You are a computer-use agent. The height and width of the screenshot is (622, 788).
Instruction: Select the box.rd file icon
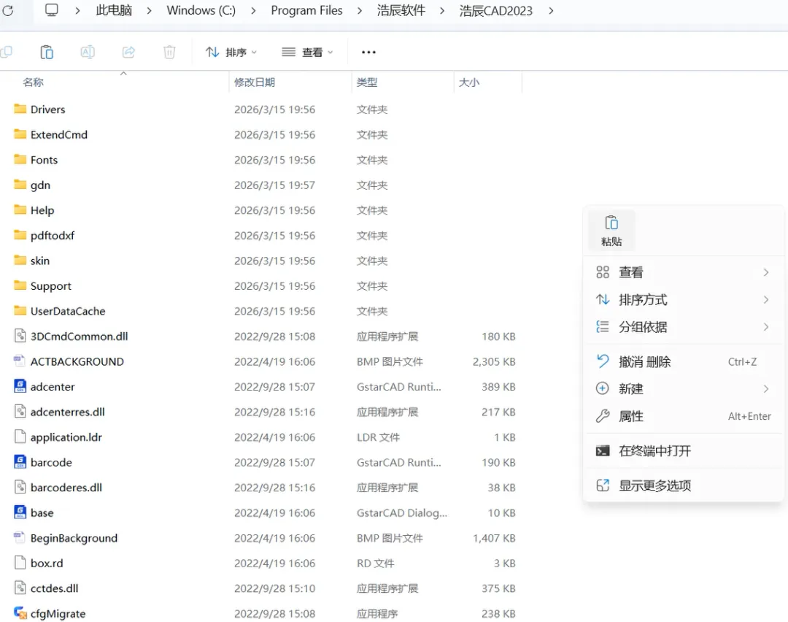20,562
